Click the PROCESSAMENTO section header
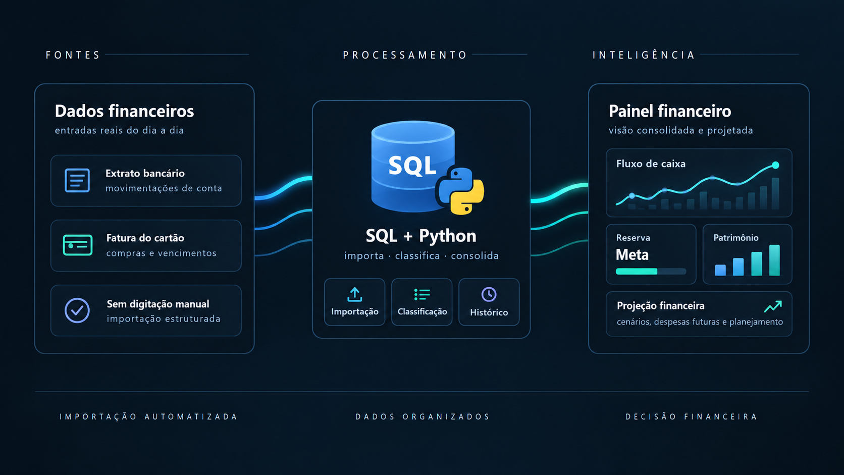Image resolution: width=844 pixels, height=475 pixels. tap(405, 55)
